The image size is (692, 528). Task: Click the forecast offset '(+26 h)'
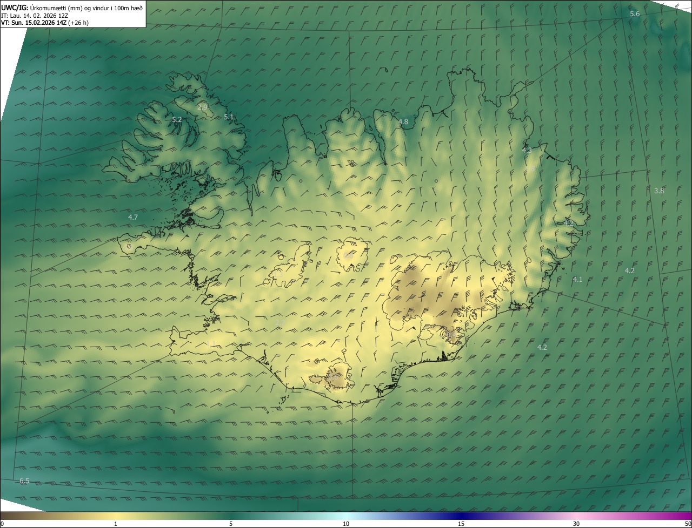click(x=78, y=23)
